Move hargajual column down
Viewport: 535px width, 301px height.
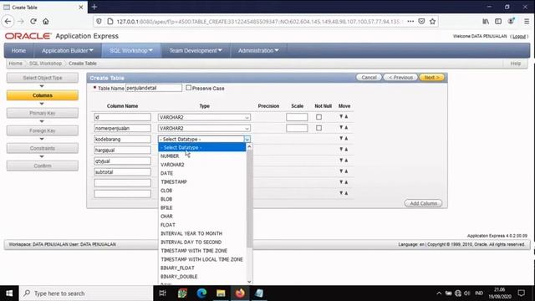[341, 150]
